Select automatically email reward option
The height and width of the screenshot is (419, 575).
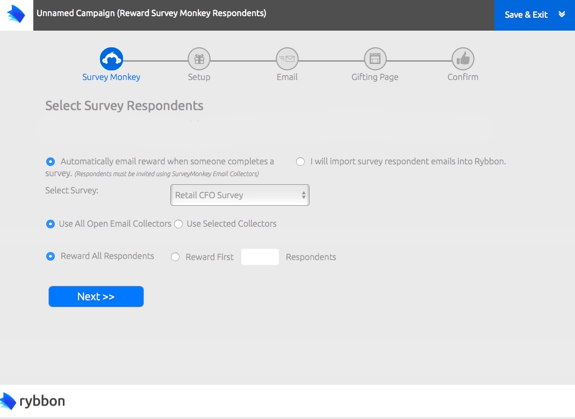(51, 162)
